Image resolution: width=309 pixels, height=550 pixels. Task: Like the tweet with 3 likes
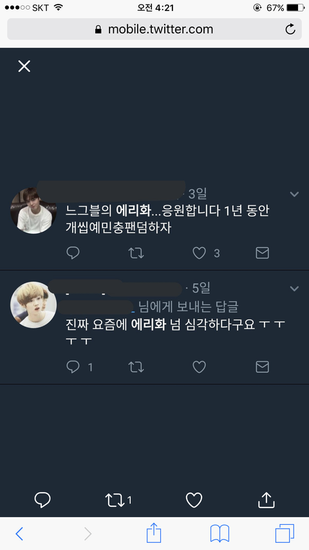point(200,253)
